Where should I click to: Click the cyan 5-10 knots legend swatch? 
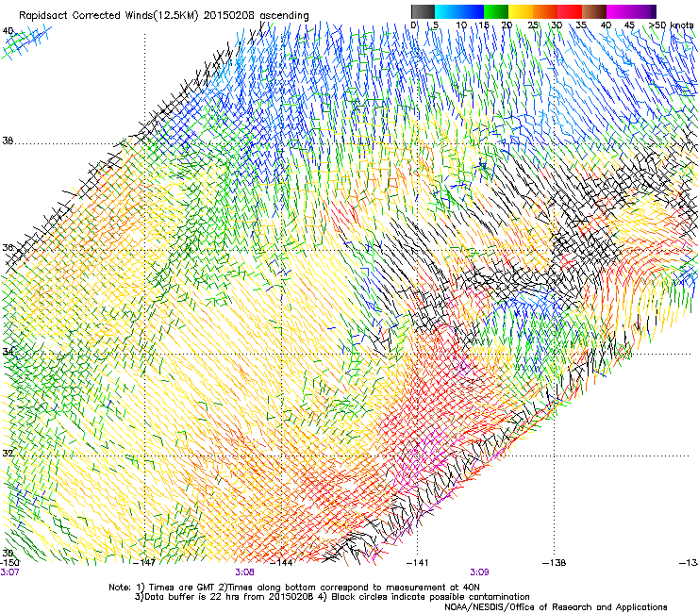(447, 11)
